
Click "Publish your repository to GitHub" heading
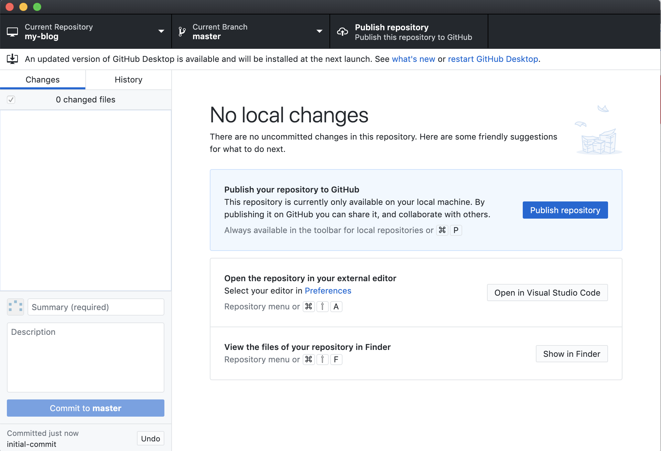click(292, 190)
